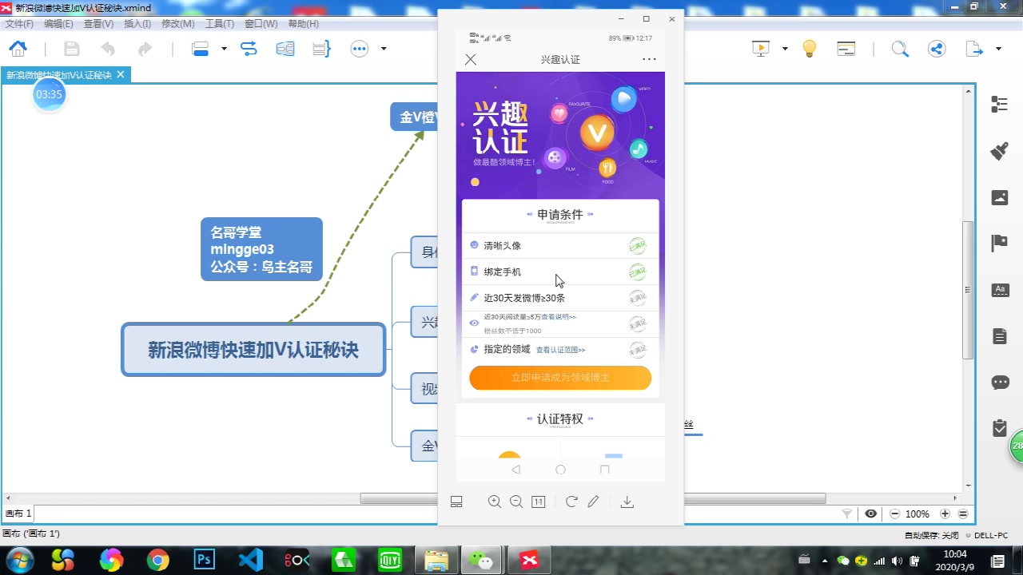Open gallery view in image viewer

pos(456,502)
